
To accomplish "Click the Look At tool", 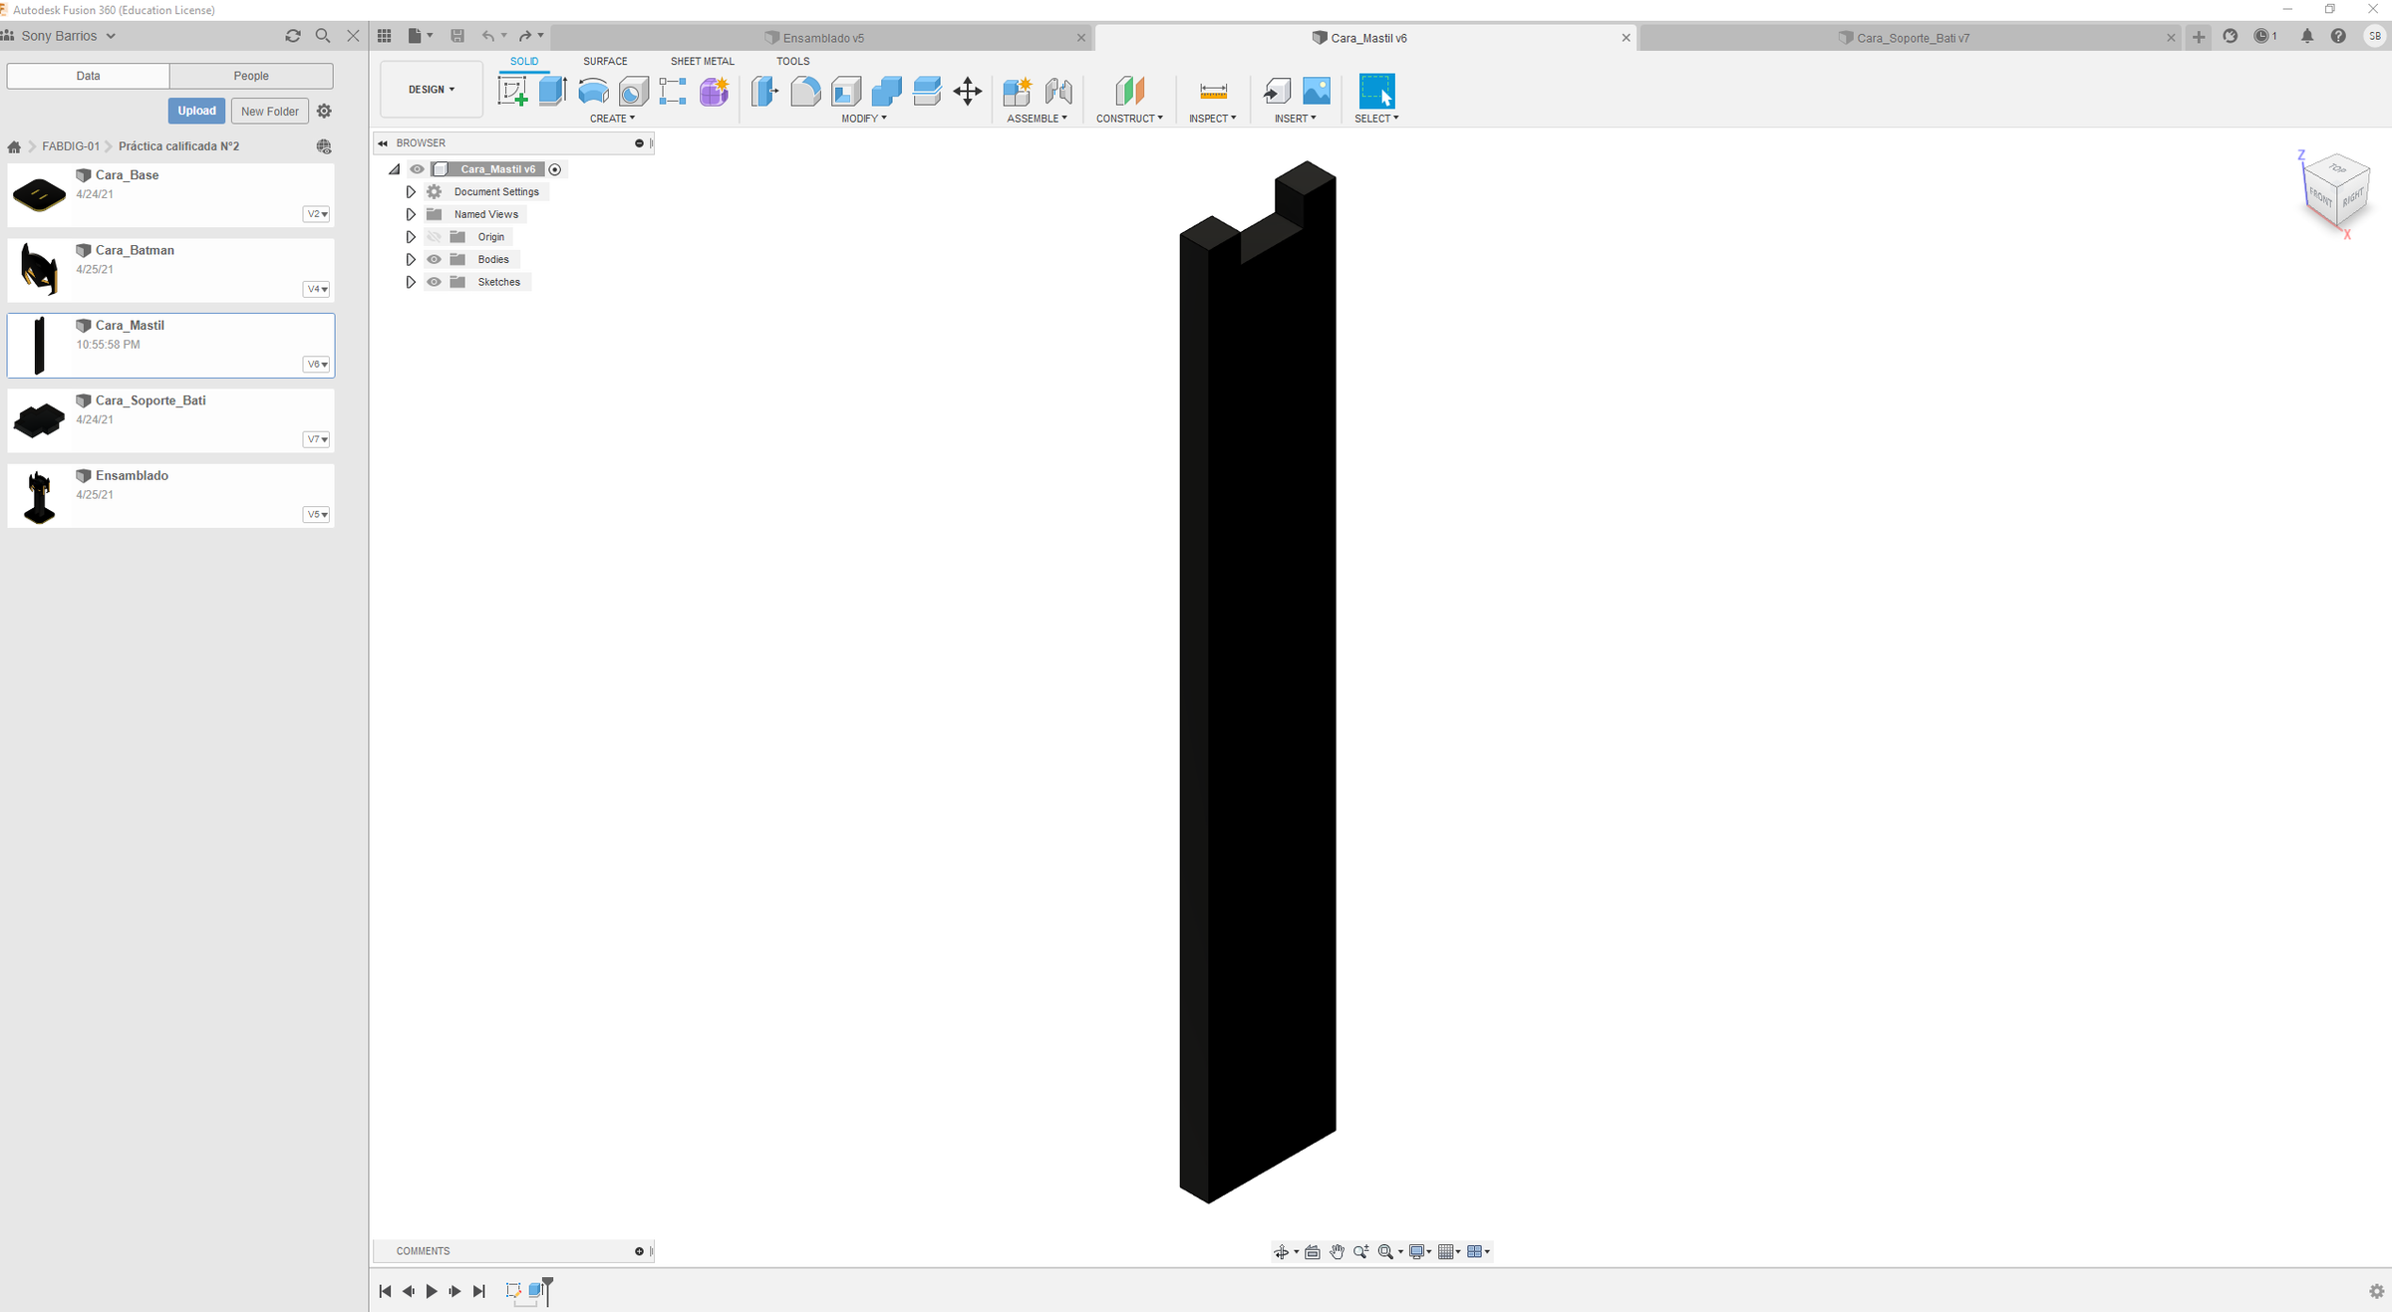I will 1313,1252.
